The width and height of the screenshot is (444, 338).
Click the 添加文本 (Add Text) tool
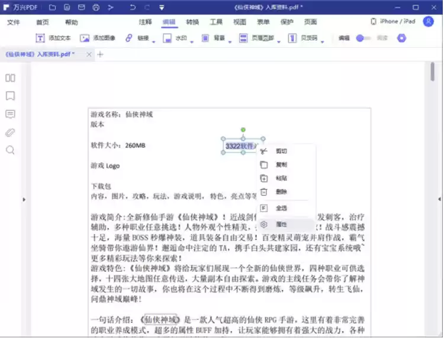coord(53,38)
